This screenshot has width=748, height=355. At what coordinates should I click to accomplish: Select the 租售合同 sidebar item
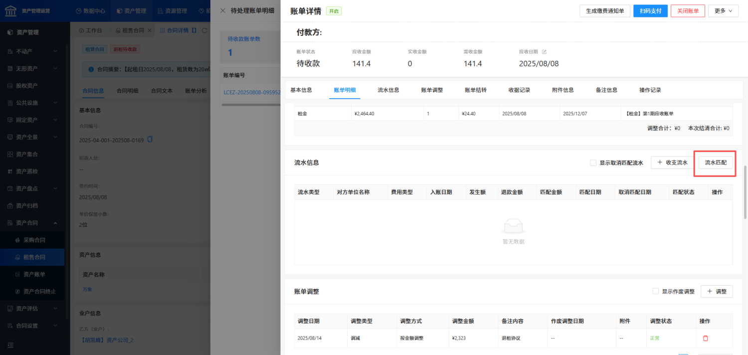pos(32,257)
